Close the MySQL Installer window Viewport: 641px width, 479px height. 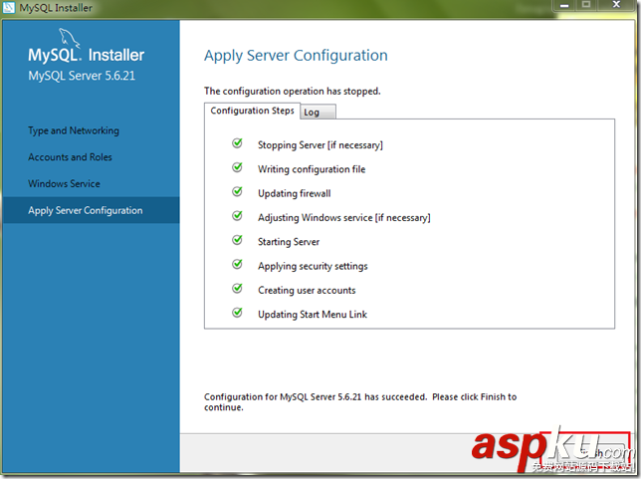pyautogui.click(x=616, y=5)
